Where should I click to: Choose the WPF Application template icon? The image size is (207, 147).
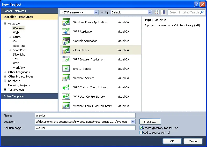click(66, 31)
